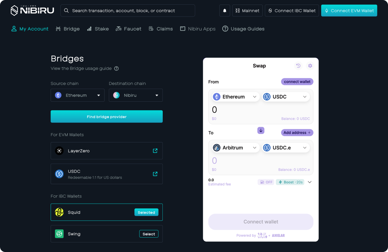Toggle the Boost -20s option
388x252 pixels.
click(290, 182)
